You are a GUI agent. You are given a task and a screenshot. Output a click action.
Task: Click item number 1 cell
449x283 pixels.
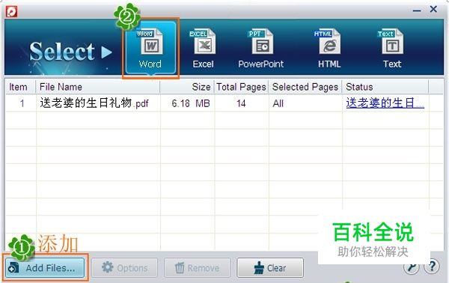click(x=22, y=103)
